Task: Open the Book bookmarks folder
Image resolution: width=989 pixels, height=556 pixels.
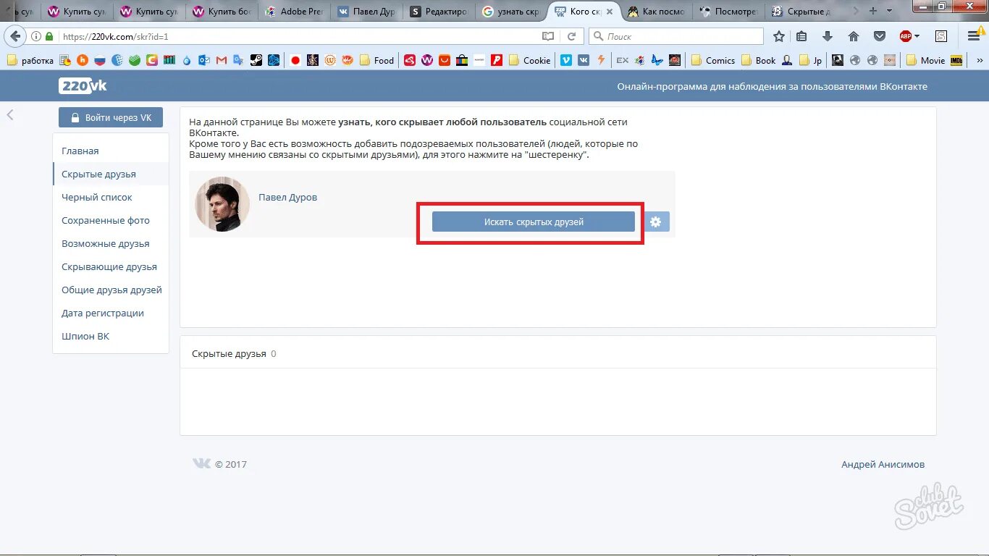Action: coord(758,61)
